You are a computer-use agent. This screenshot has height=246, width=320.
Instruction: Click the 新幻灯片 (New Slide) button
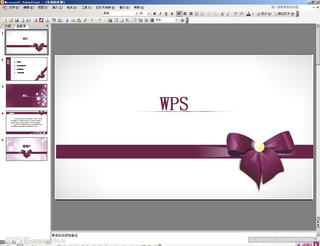point(284,14)
